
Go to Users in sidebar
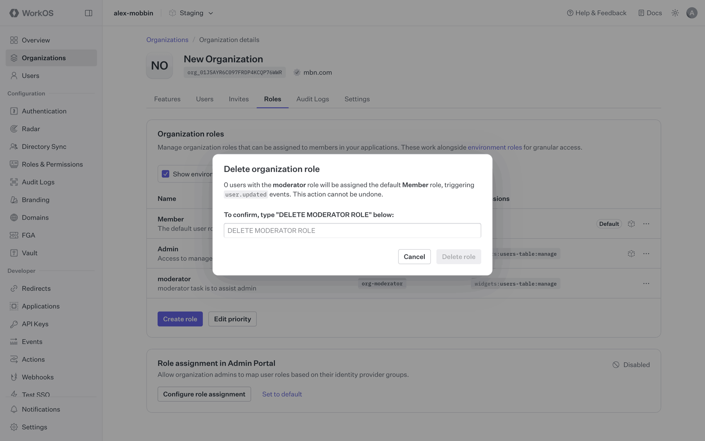click(51, 75)
